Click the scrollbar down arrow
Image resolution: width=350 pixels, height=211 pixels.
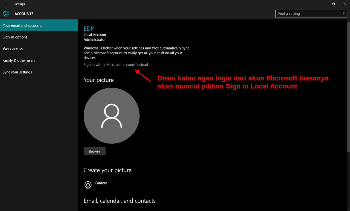pyautogui.click(x=348, y=209)
